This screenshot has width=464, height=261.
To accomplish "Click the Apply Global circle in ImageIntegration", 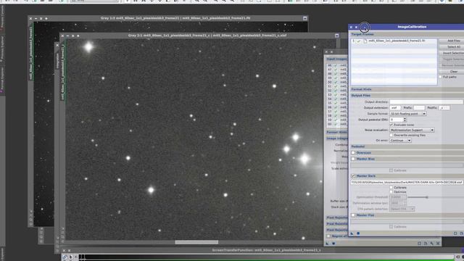I will pos(333,244).
